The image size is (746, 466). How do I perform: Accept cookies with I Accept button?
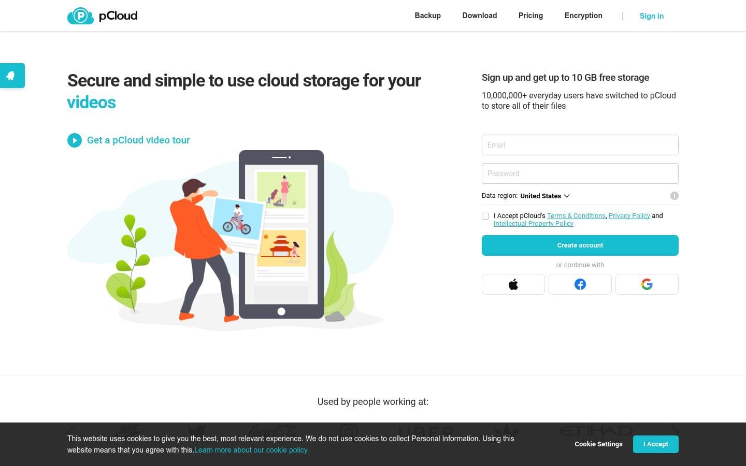point(655,444)
